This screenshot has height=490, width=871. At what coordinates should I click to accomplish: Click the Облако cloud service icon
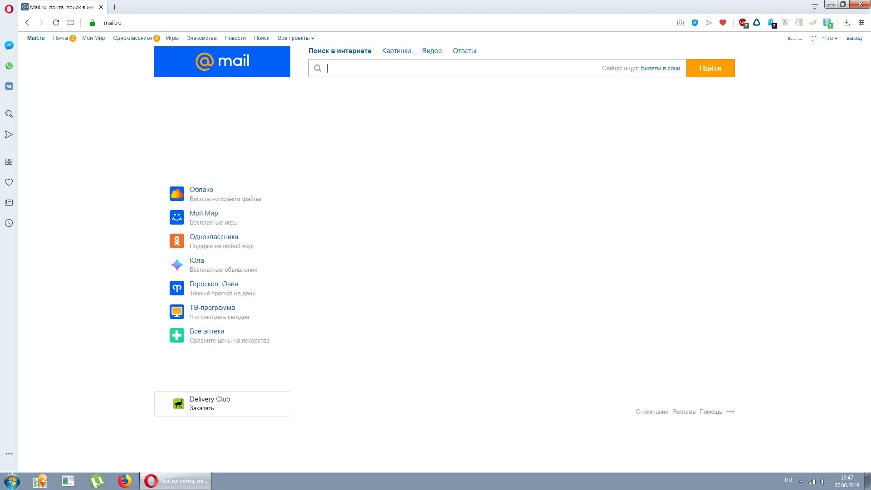tap(177, 194)
